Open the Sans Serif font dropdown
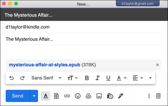168x106 pixels. 46,78
